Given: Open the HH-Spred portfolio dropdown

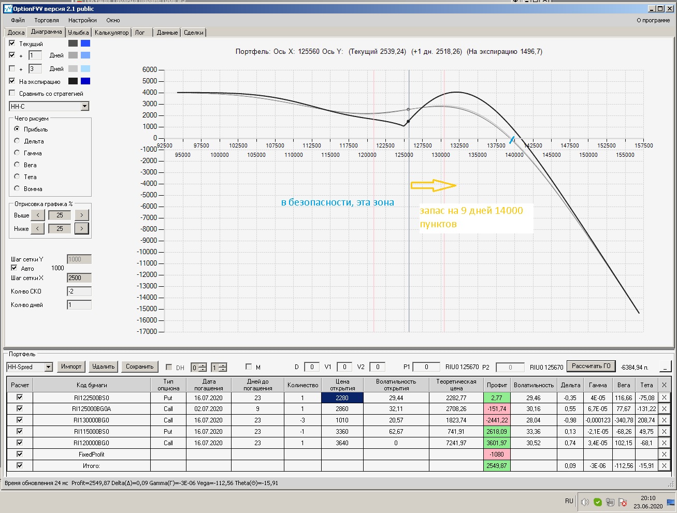Looking at the screenshot, I should [x=49, y=367].
